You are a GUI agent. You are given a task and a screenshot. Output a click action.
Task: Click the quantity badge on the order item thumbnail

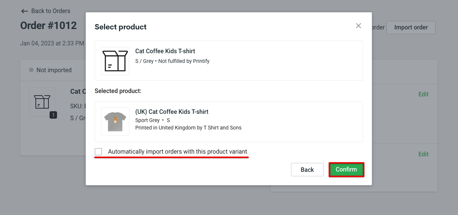pyautogui.click(x=53, y=115)
